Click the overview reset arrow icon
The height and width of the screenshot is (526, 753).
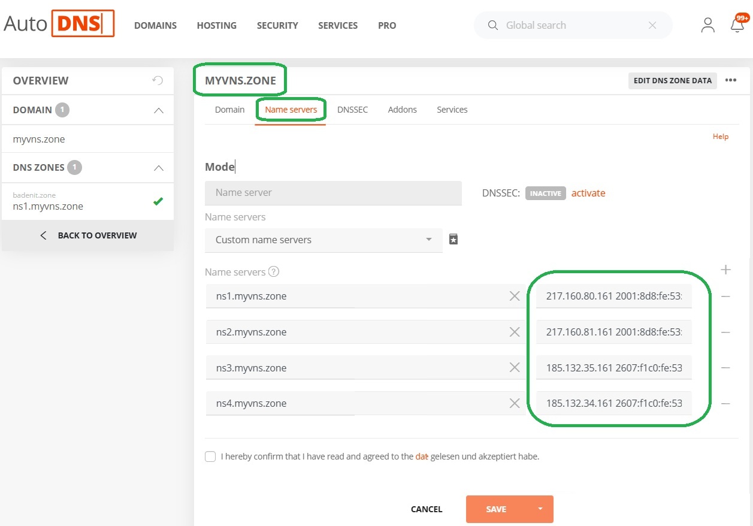click(x=158, y=80)
